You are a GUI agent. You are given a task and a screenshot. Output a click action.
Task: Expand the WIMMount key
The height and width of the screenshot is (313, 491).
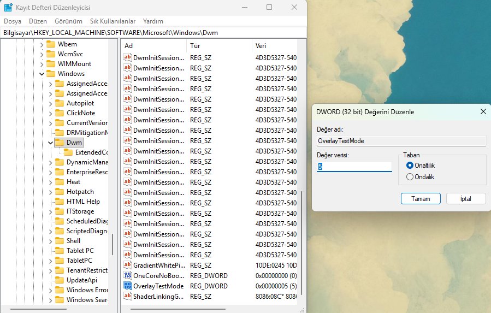(x=42, y=64)
